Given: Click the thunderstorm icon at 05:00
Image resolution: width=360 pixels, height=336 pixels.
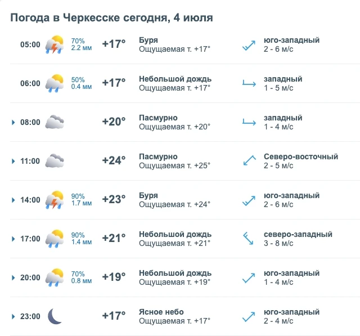Looking at the screenshot, I should coord(55,44).
